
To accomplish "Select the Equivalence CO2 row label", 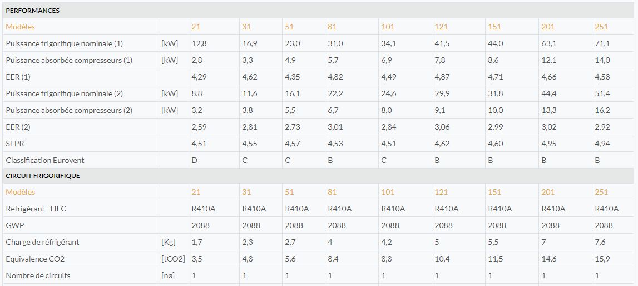I will coord(35,259).
